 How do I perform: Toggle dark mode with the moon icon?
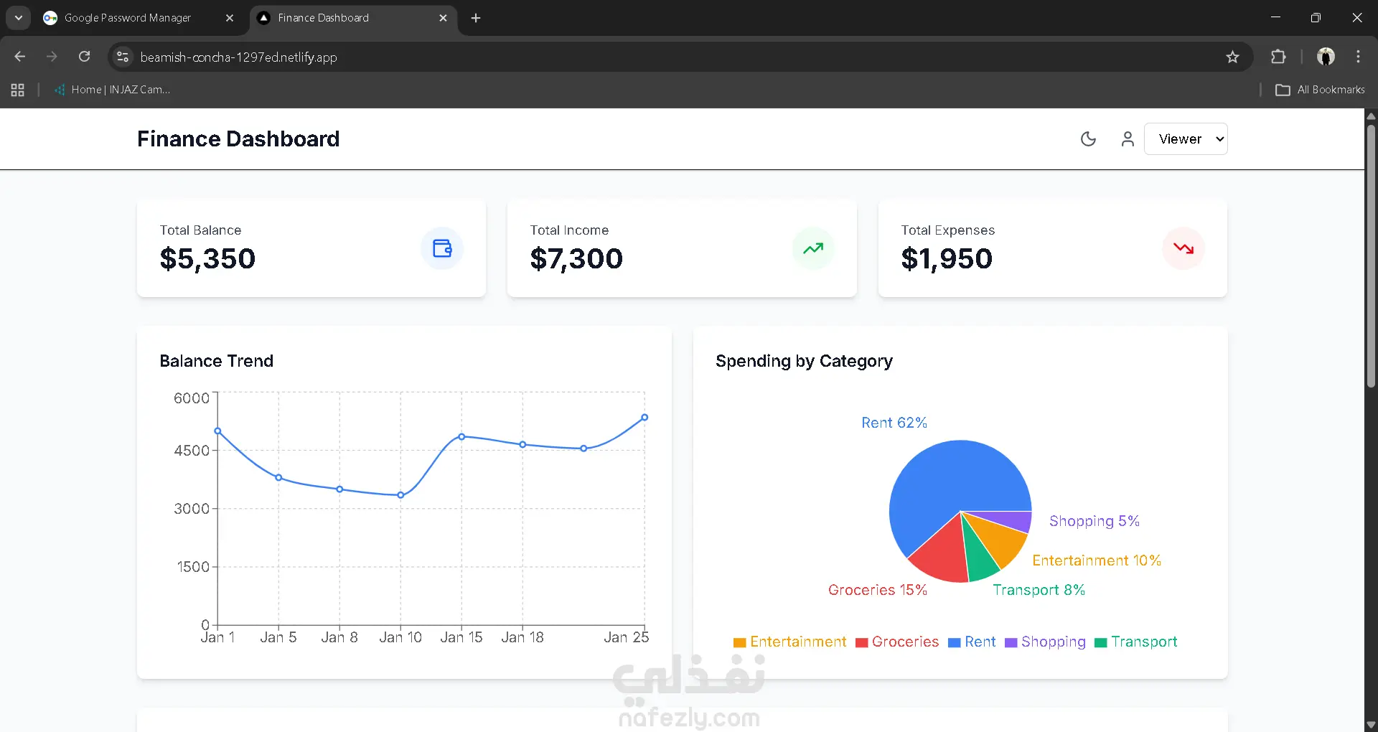[1088, 139]
